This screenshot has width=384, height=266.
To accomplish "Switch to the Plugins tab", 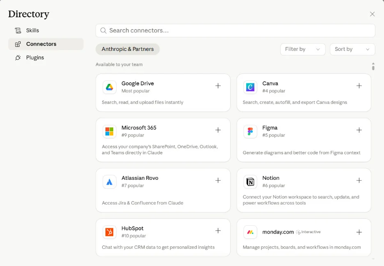I will coord(46,57).
